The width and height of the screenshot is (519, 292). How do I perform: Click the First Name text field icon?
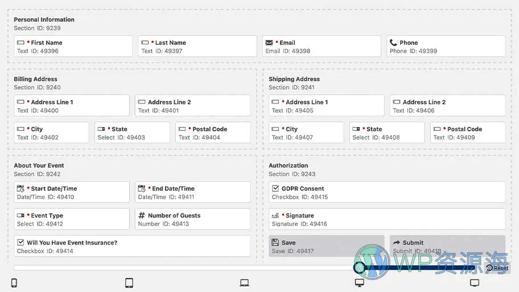coord(20,43)
